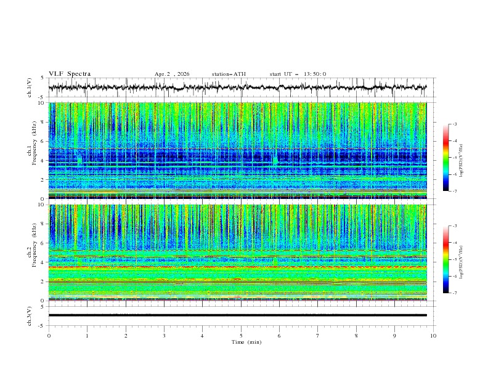Click the ch.1 waveform trace panel
This screenshot has width=488, height=377.
(x=240, y=87)
